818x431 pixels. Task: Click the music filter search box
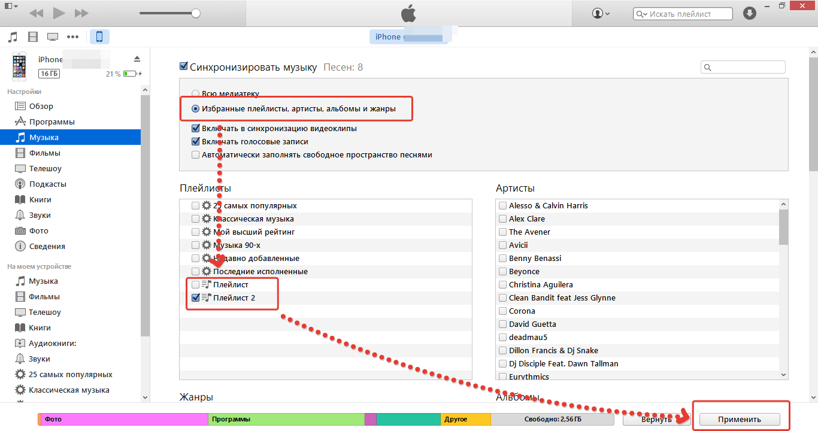coord(743,67)
